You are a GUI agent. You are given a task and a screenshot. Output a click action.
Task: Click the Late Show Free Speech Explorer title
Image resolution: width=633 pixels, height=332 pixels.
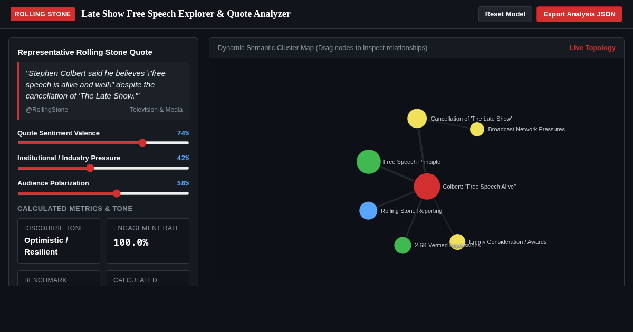coord(186,14)
